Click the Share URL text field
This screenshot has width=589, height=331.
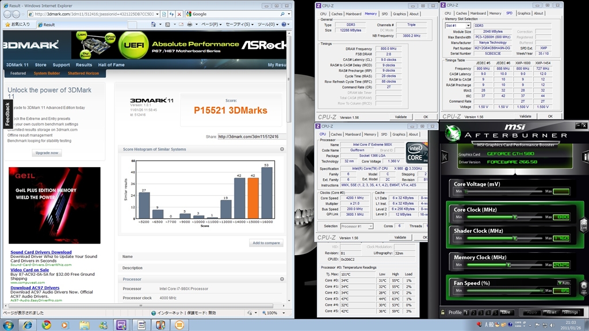click(252, 137)
